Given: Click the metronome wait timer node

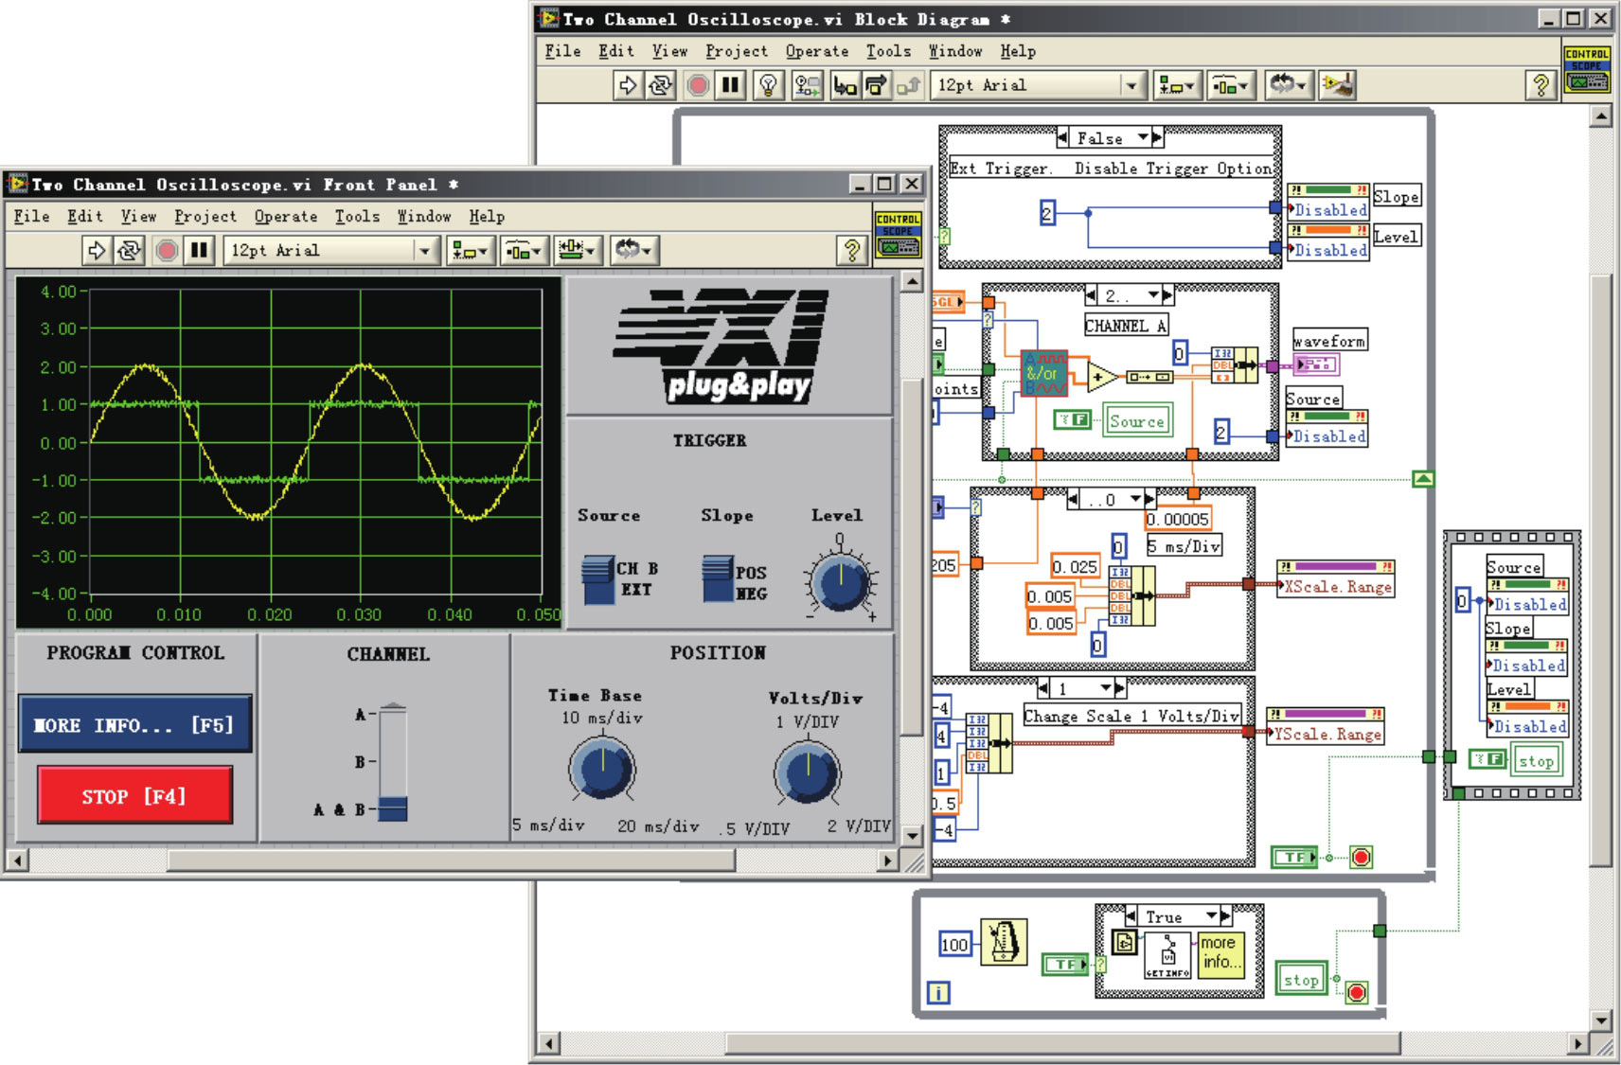Looking at the screenshot, I should (x=1003, y=943).
